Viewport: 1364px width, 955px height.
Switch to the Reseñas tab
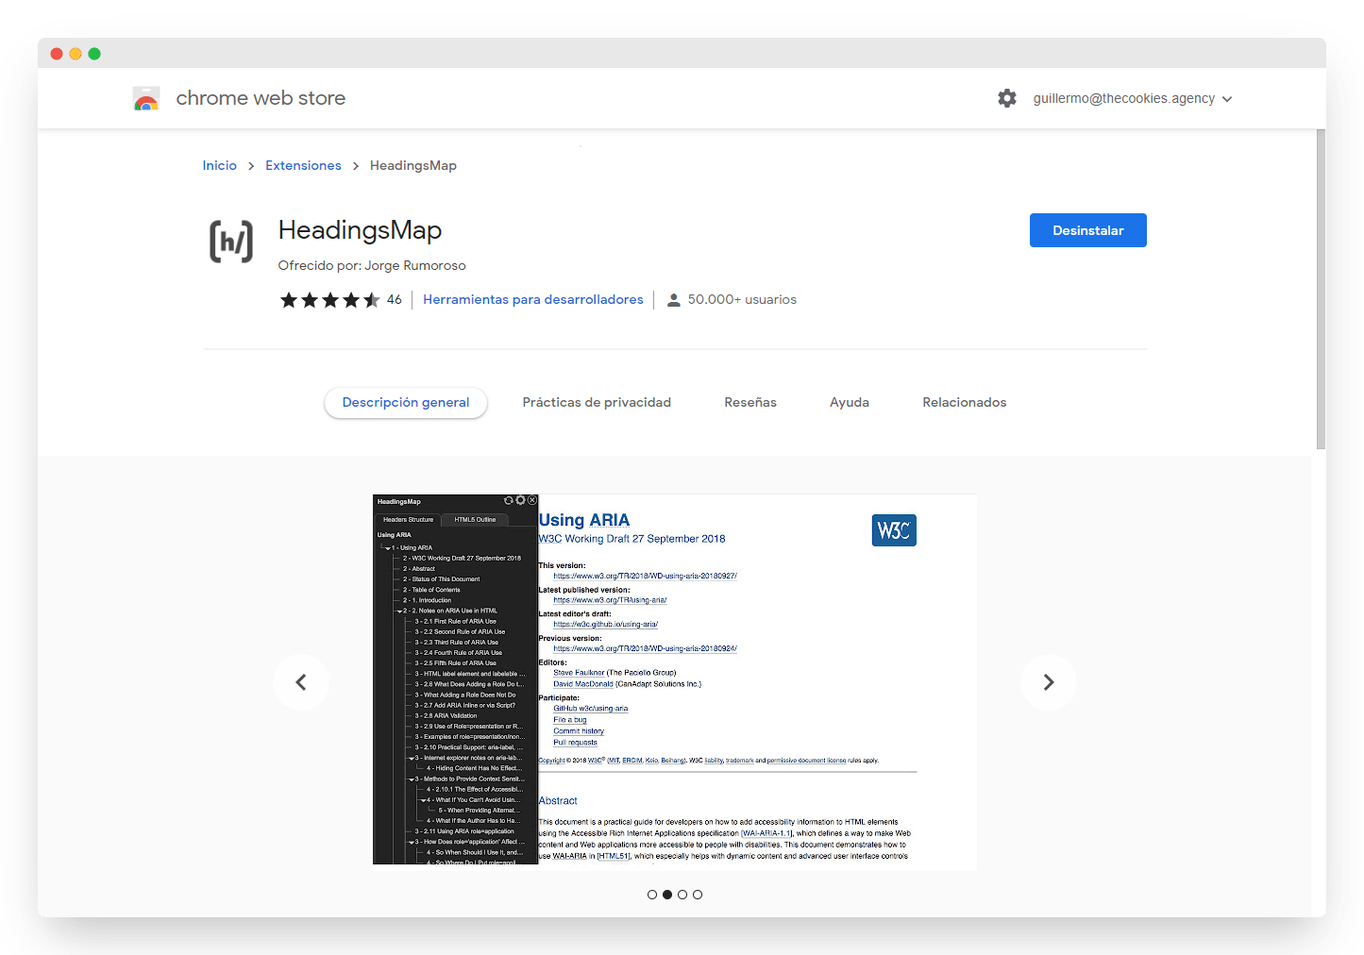coord(750,402)
